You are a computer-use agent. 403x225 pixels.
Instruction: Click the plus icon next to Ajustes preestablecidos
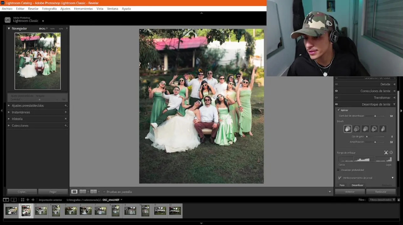pyautogui.click(x=66, y=106)
